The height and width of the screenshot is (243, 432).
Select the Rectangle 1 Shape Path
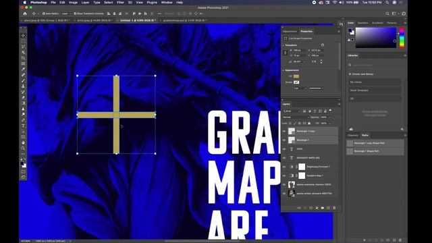click(375, 151)
